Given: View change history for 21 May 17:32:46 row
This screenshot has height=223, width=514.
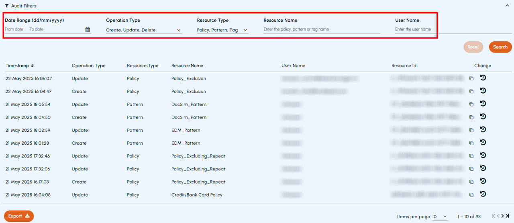Looking at the screenshot, I should 483,155.
